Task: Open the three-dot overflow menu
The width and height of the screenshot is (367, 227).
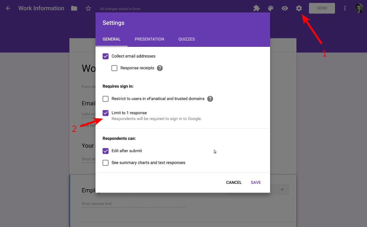Action: (345, 8)
